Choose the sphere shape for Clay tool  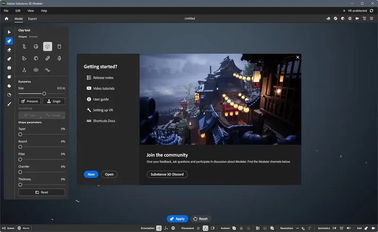pos(35,46)
